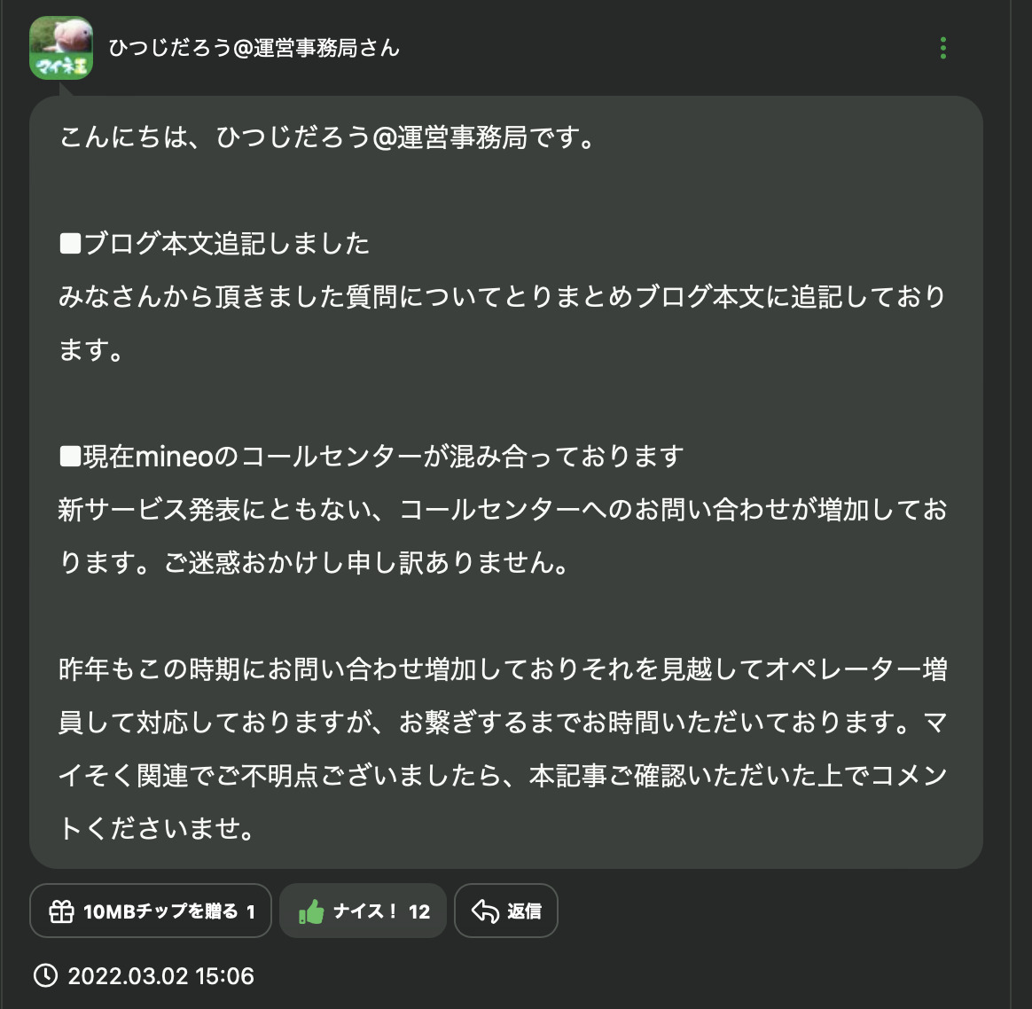1032x1009 pixels.
Task: Open the 2022.03.02 15:06 timestamp permalink
Action: (x=160, y=976)
